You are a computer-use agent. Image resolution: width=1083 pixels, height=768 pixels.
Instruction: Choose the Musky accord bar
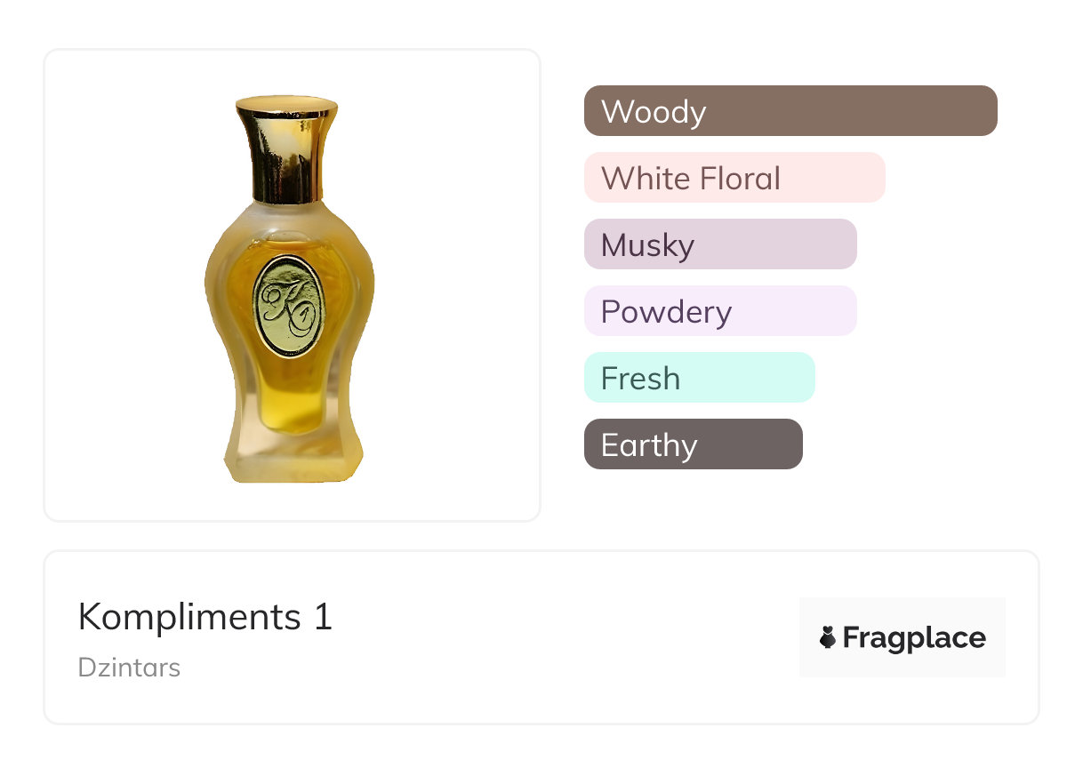(719, 244)
